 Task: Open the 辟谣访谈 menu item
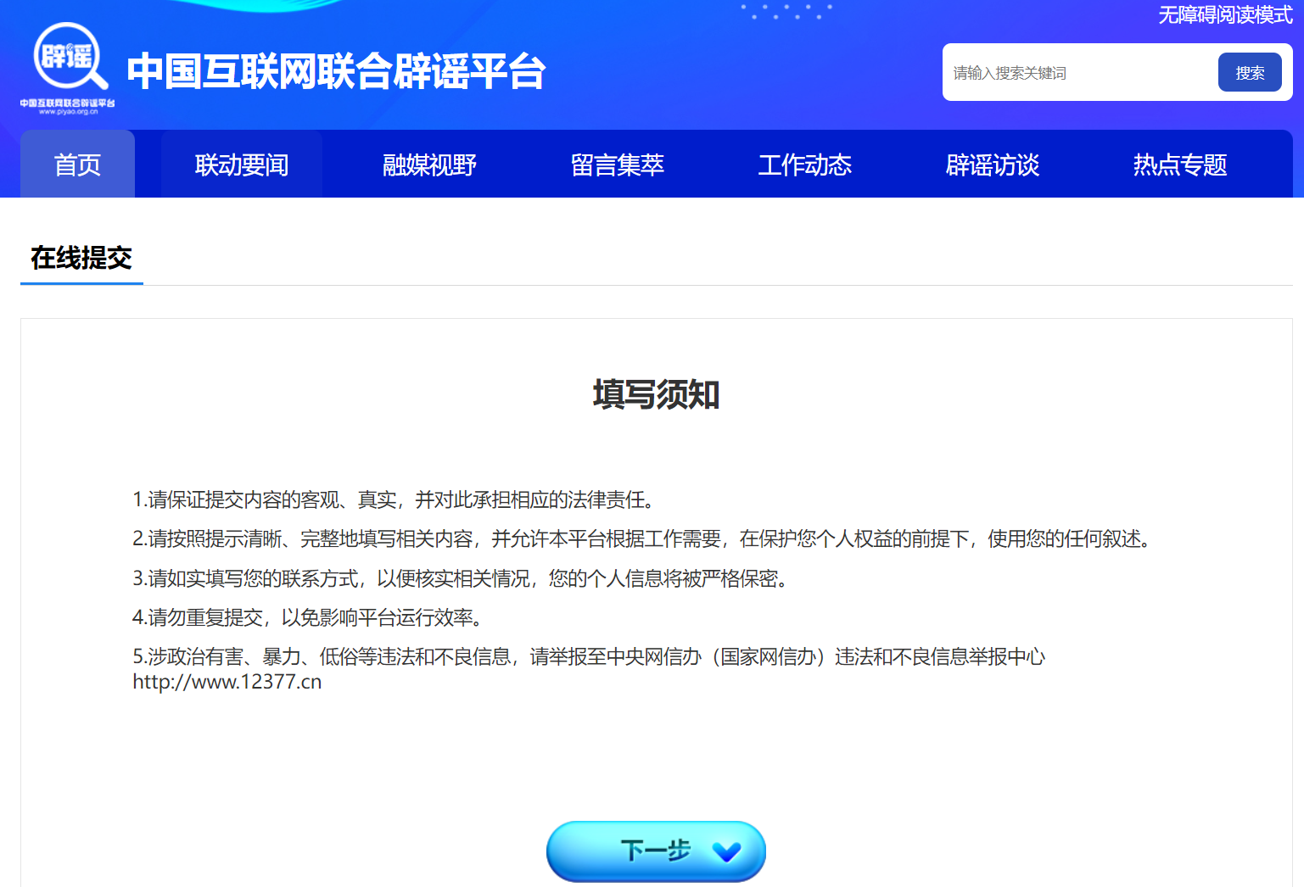pos(992,165)
